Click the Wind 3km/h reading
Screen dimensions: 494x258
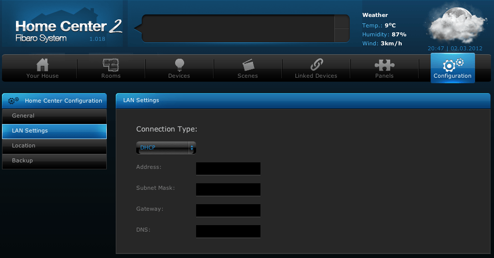382,43
